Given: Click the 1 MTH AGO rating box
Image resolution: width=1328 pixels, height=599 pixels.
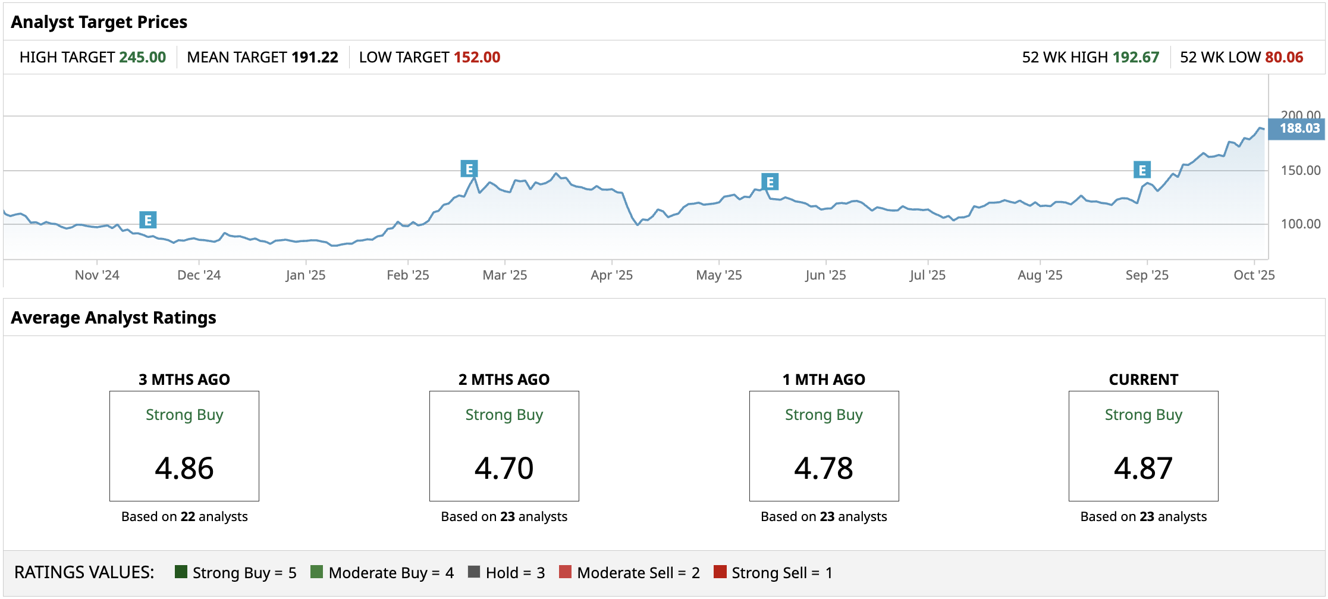Looking at the screenshot, I should (x=824, y=446).
